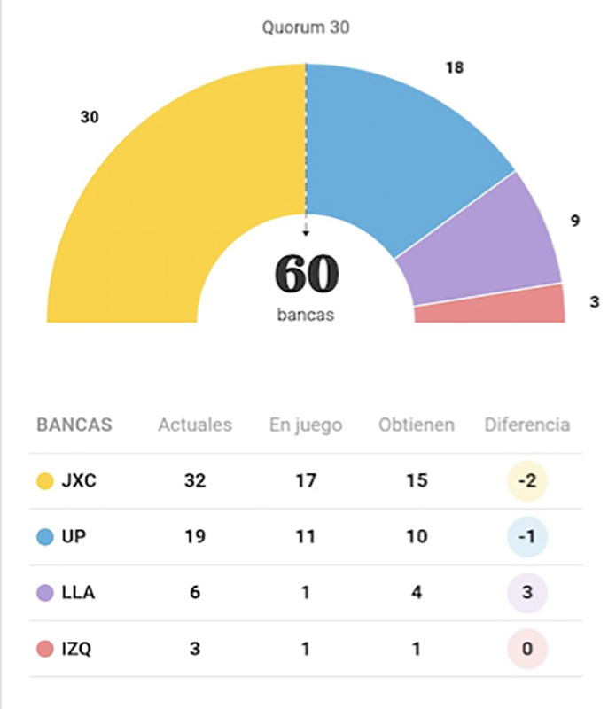Image resolution: width=608 pixels, height=709 pixels.
Task: Click the BANCAS table header
Action: coord(74,425)
